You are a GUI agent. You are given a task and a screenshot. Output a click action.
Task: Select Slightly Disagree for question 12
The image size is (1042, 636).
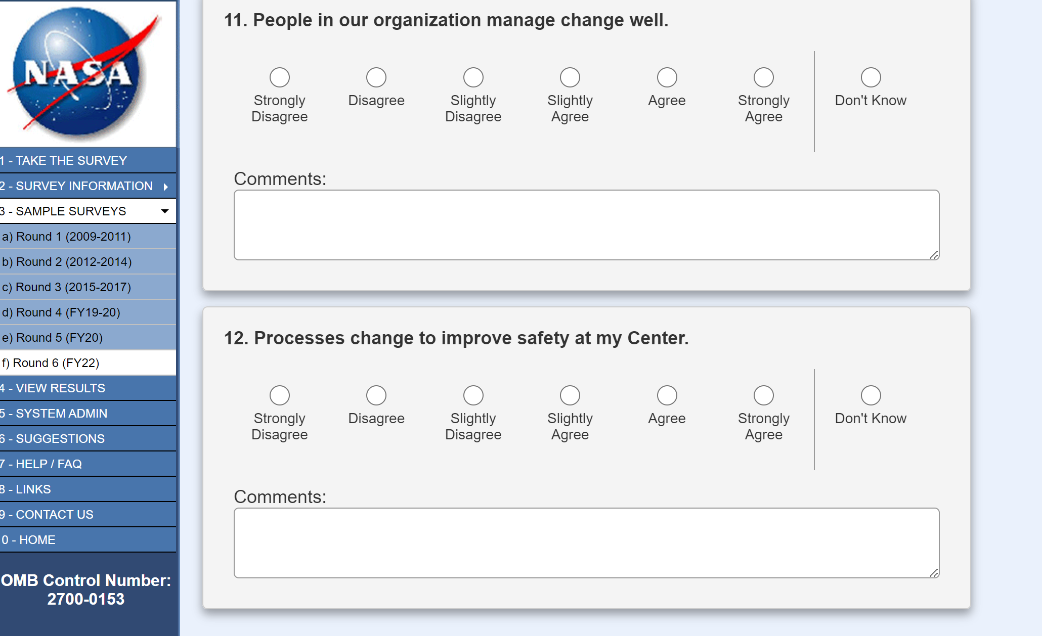point(473,395)
